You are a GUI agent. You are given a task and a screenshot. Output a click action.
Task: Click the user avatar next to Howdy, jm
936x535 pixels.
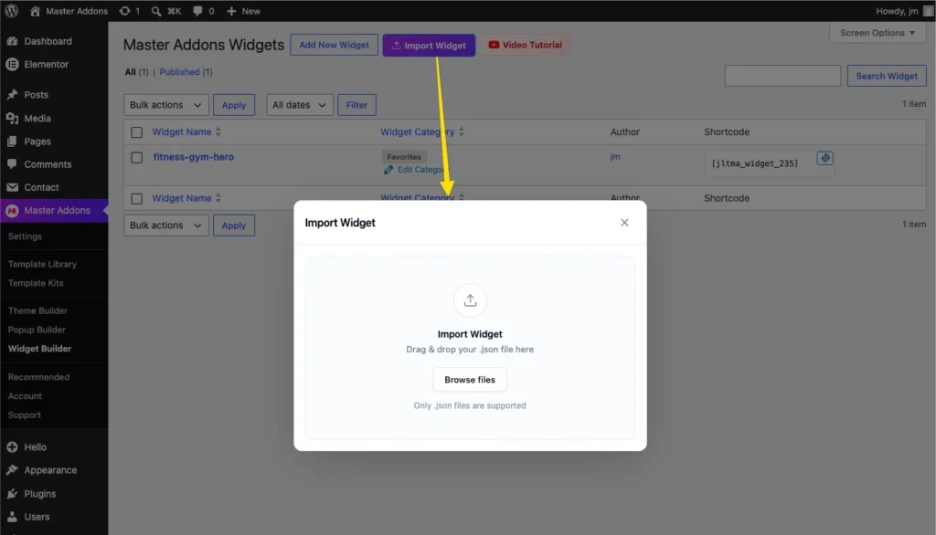[x=928, y=11]
